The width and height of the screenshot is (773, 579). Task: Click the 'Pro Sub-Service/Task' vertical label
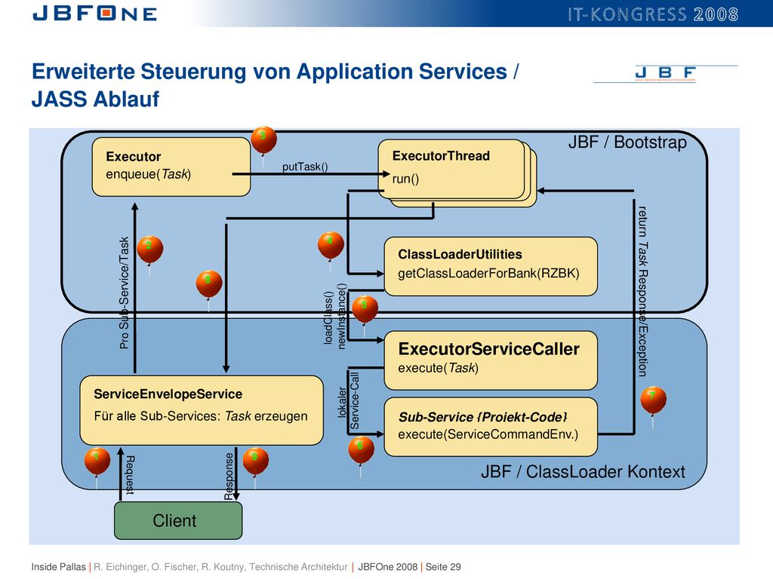tap(125, 293)
